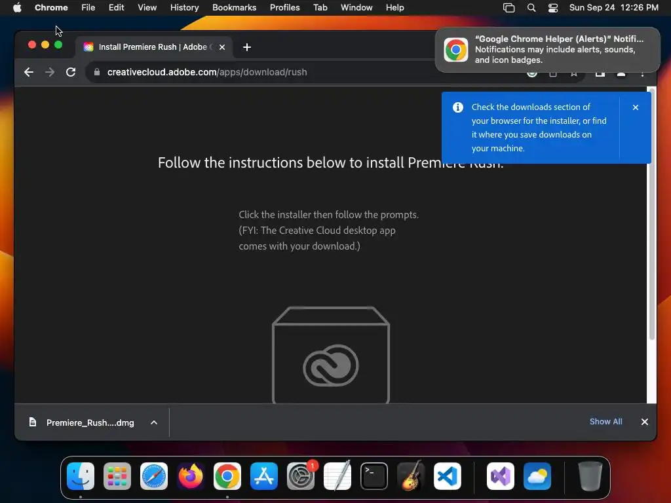
Task: Open a new tab with plus button
Action: [247, 47]
